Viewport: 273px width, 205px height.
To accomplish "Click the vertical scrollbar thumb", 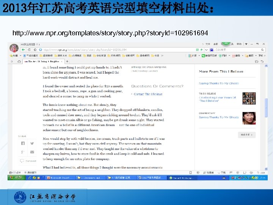I will pyautogui.click(x=266, y=108).
